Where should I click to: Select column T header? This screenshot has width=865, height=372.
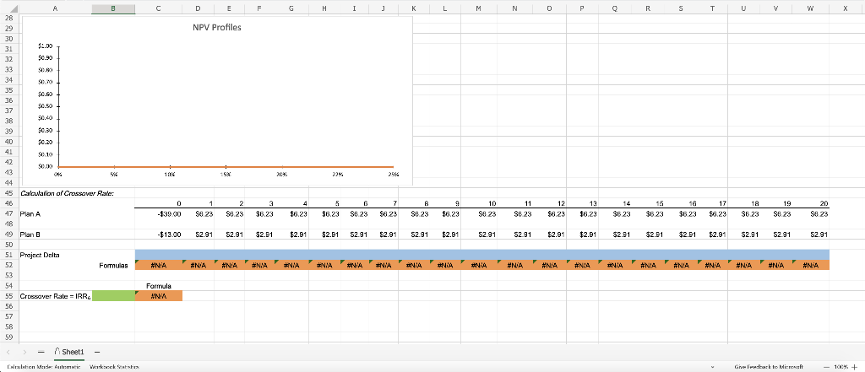pos(712,8)
